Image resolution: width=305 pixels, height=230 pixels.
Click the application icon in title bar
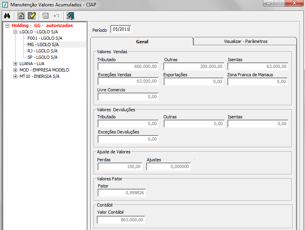[x=5, y=4]
